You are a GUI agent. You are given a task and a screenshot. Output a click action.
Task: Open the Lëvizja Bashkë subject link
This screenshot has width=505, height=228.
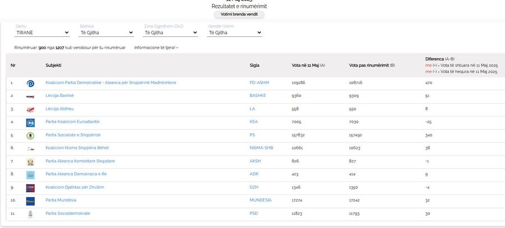pyautogui.click(x=60, y=95)
